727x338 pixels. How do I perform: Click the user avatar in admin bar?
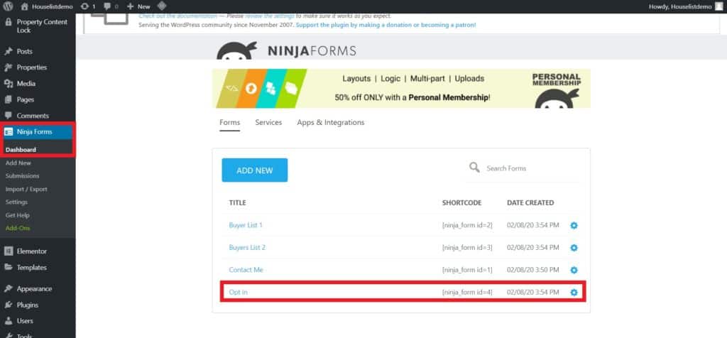click(x=719, y=6)
